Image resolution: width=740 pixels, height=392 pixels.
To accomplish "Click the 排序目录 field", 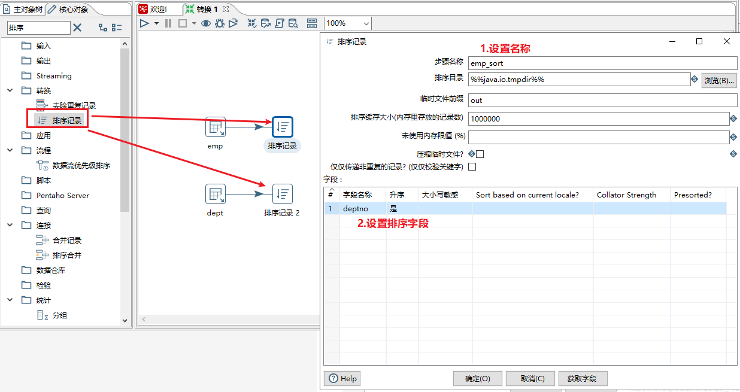I will [x=580, y=79].
